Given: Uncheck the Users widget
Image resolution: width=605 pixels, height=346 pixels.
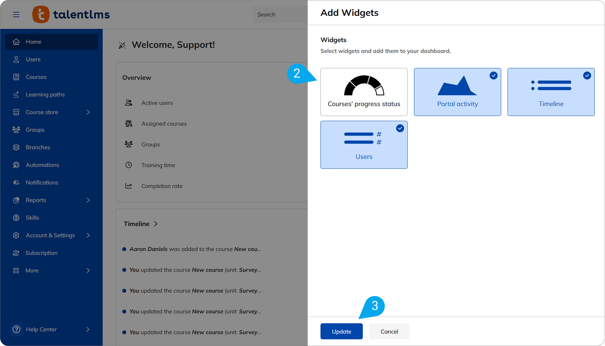Looking at the screenshot, I should [x=400, y=128].
